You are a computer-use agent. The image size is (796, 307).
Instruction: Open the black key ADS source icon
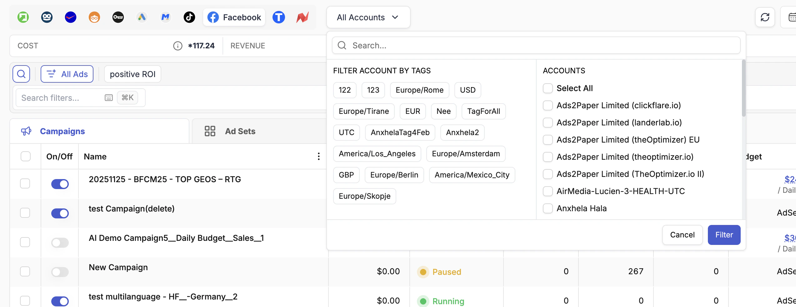tap(118, 17)
